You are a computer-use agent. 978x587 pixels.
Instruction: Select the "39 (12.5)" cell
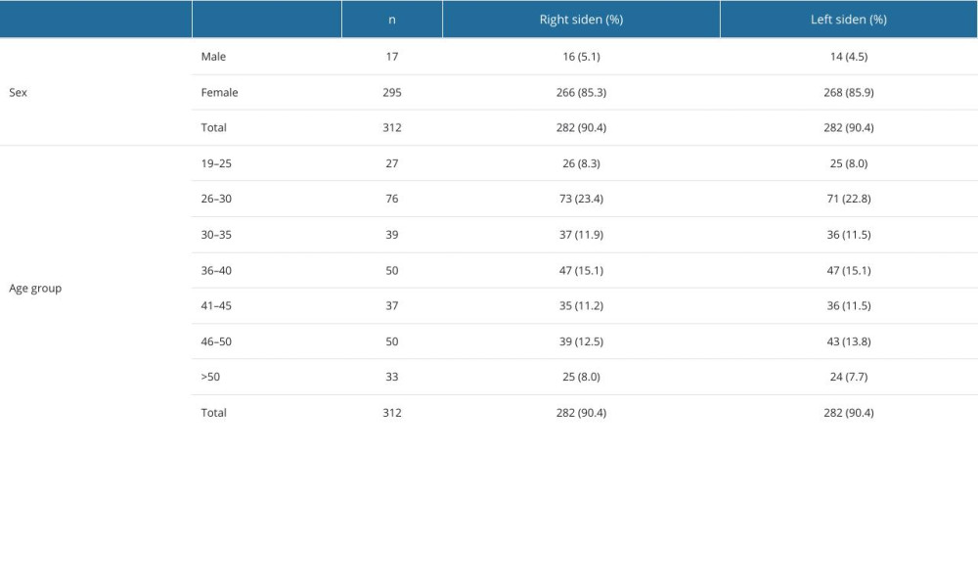point(581,341)
